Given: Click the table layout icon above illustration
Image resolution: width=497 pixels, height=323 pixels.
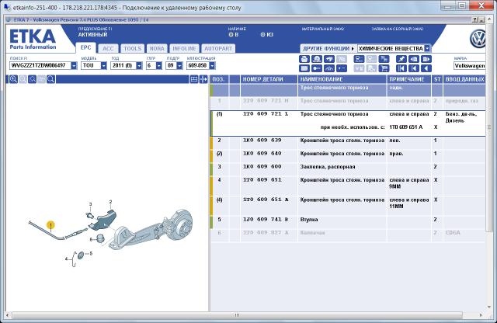Looking at the screenshot, I should tap(194, 79).
